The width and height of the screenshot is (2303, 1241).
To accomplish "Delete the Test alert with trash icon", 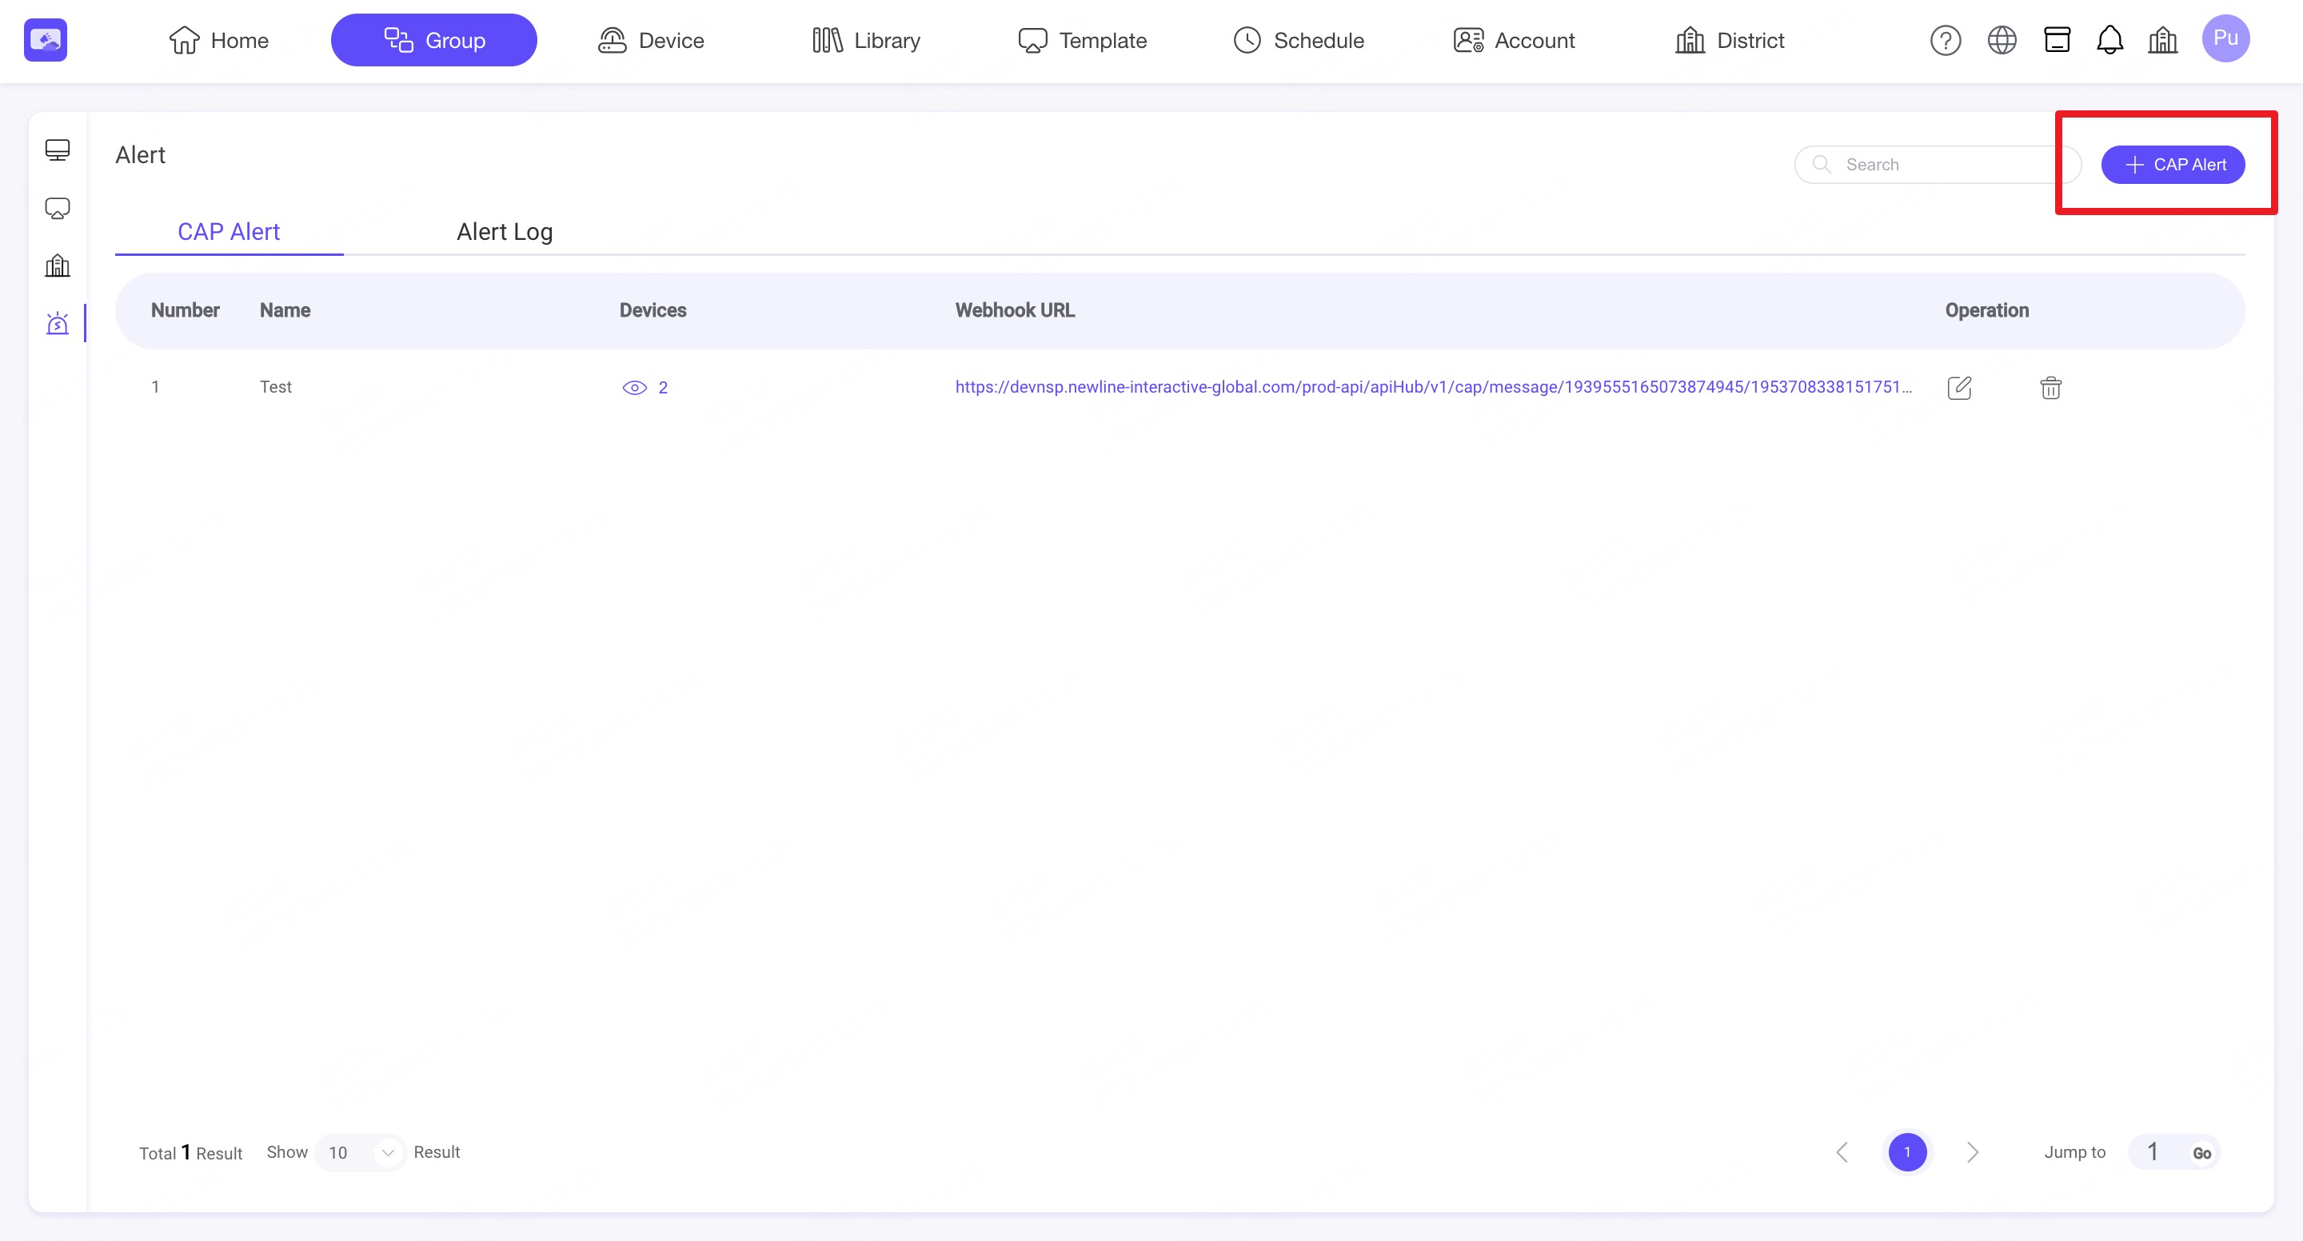I will 2050,387.
